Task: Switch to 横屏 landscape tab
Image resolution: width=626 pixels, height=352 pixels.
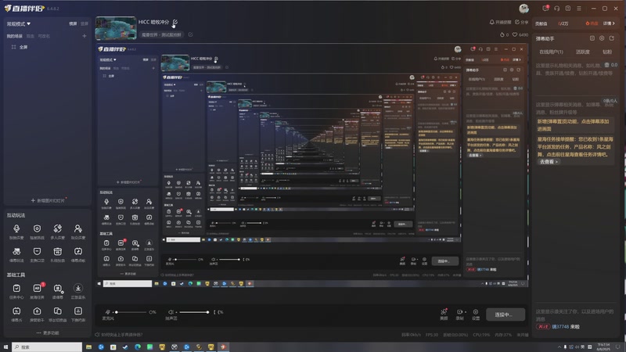Action: click(x=73, y=24)
